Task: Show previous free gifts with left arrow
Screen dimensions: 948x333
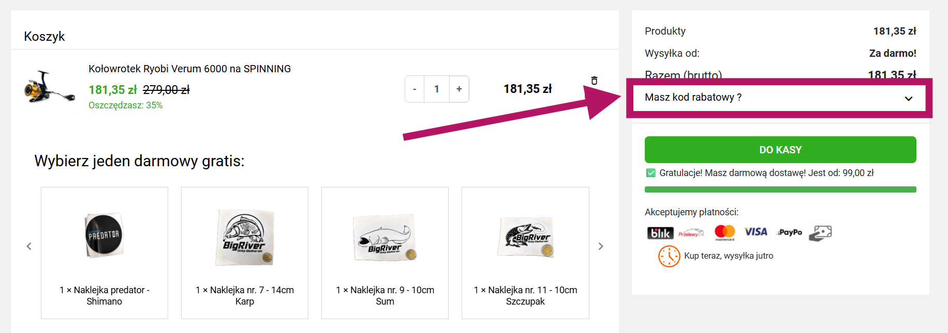Action: [x=29, y=246]
